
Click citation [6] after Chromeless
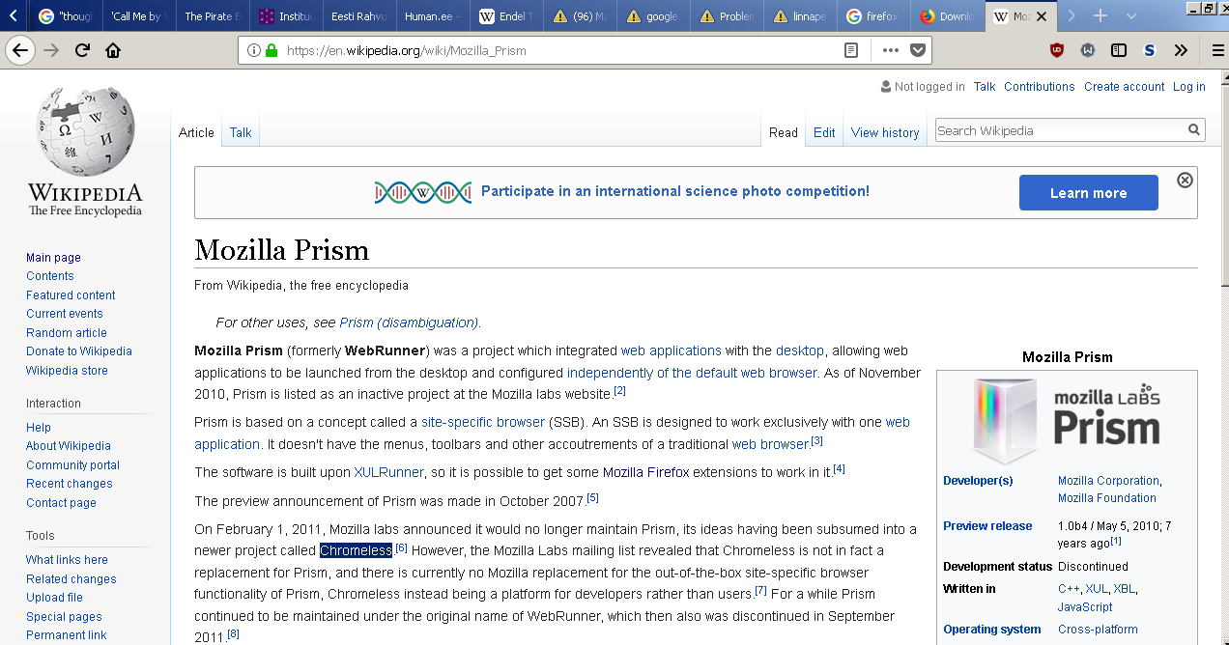pyautogui.click(x=401, y=548)
